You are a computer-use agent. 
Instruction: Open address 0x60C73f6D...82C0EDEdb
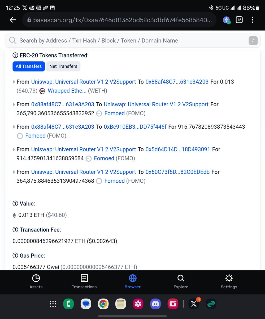coord(177,172)
